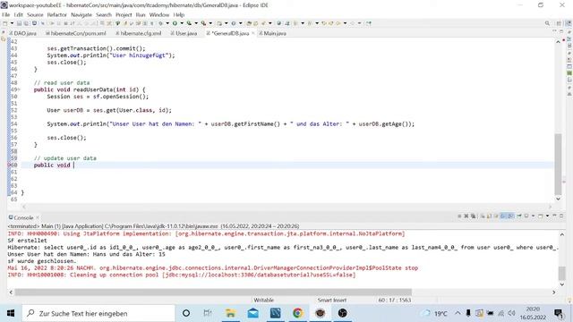Open the Open Console dropdown arrow

(x=547, y=216)
